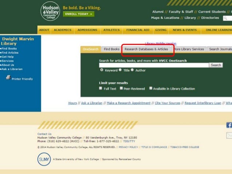
Task: Open Make a Research Appointment link
Action: point(129,103)
